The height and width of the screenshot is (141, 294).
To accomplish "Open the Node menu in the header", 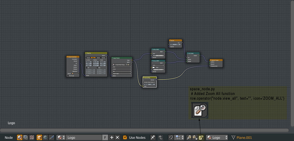I will pyautogui.click(x=9, y=138).
